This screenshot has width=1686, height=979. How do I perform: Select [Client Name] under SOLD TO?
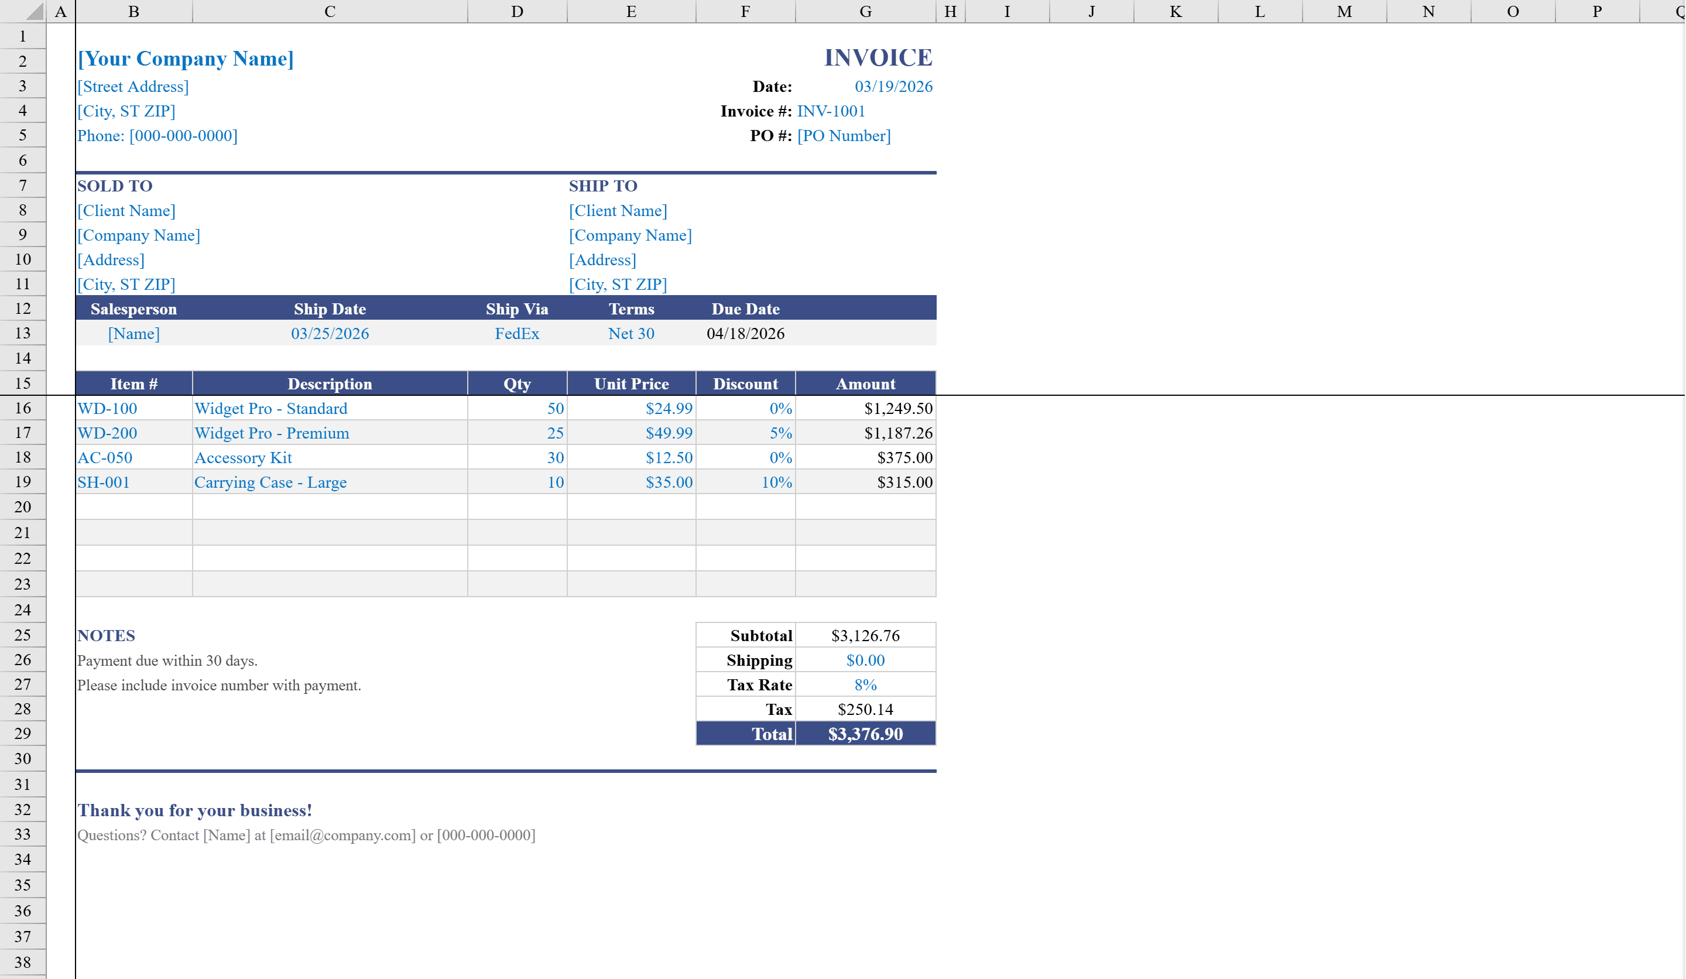point(126,211)
